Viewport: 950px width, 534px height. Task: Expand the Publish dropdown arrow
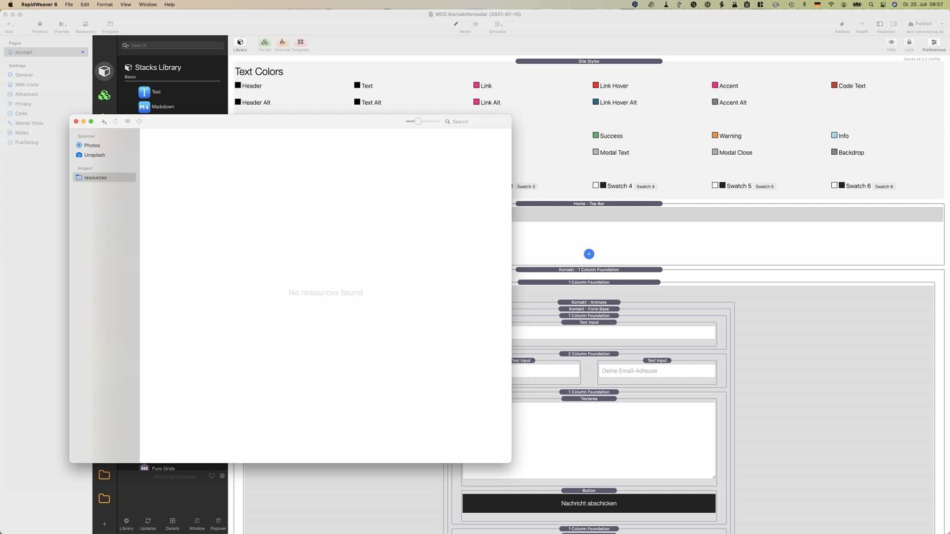(x=942, y=24)
